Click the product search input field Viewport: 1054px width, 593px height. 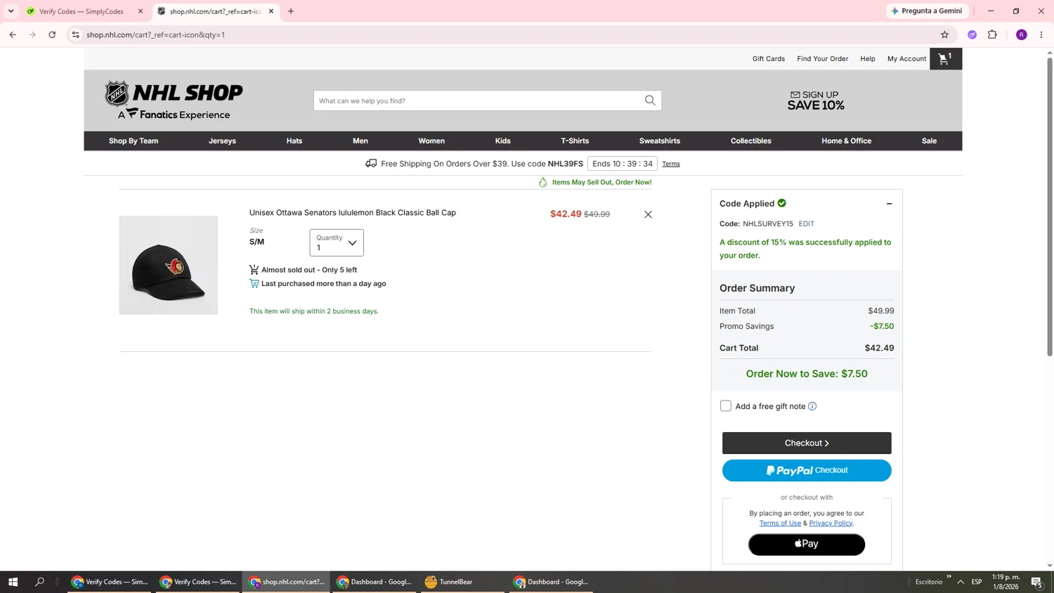pos(478,100)
